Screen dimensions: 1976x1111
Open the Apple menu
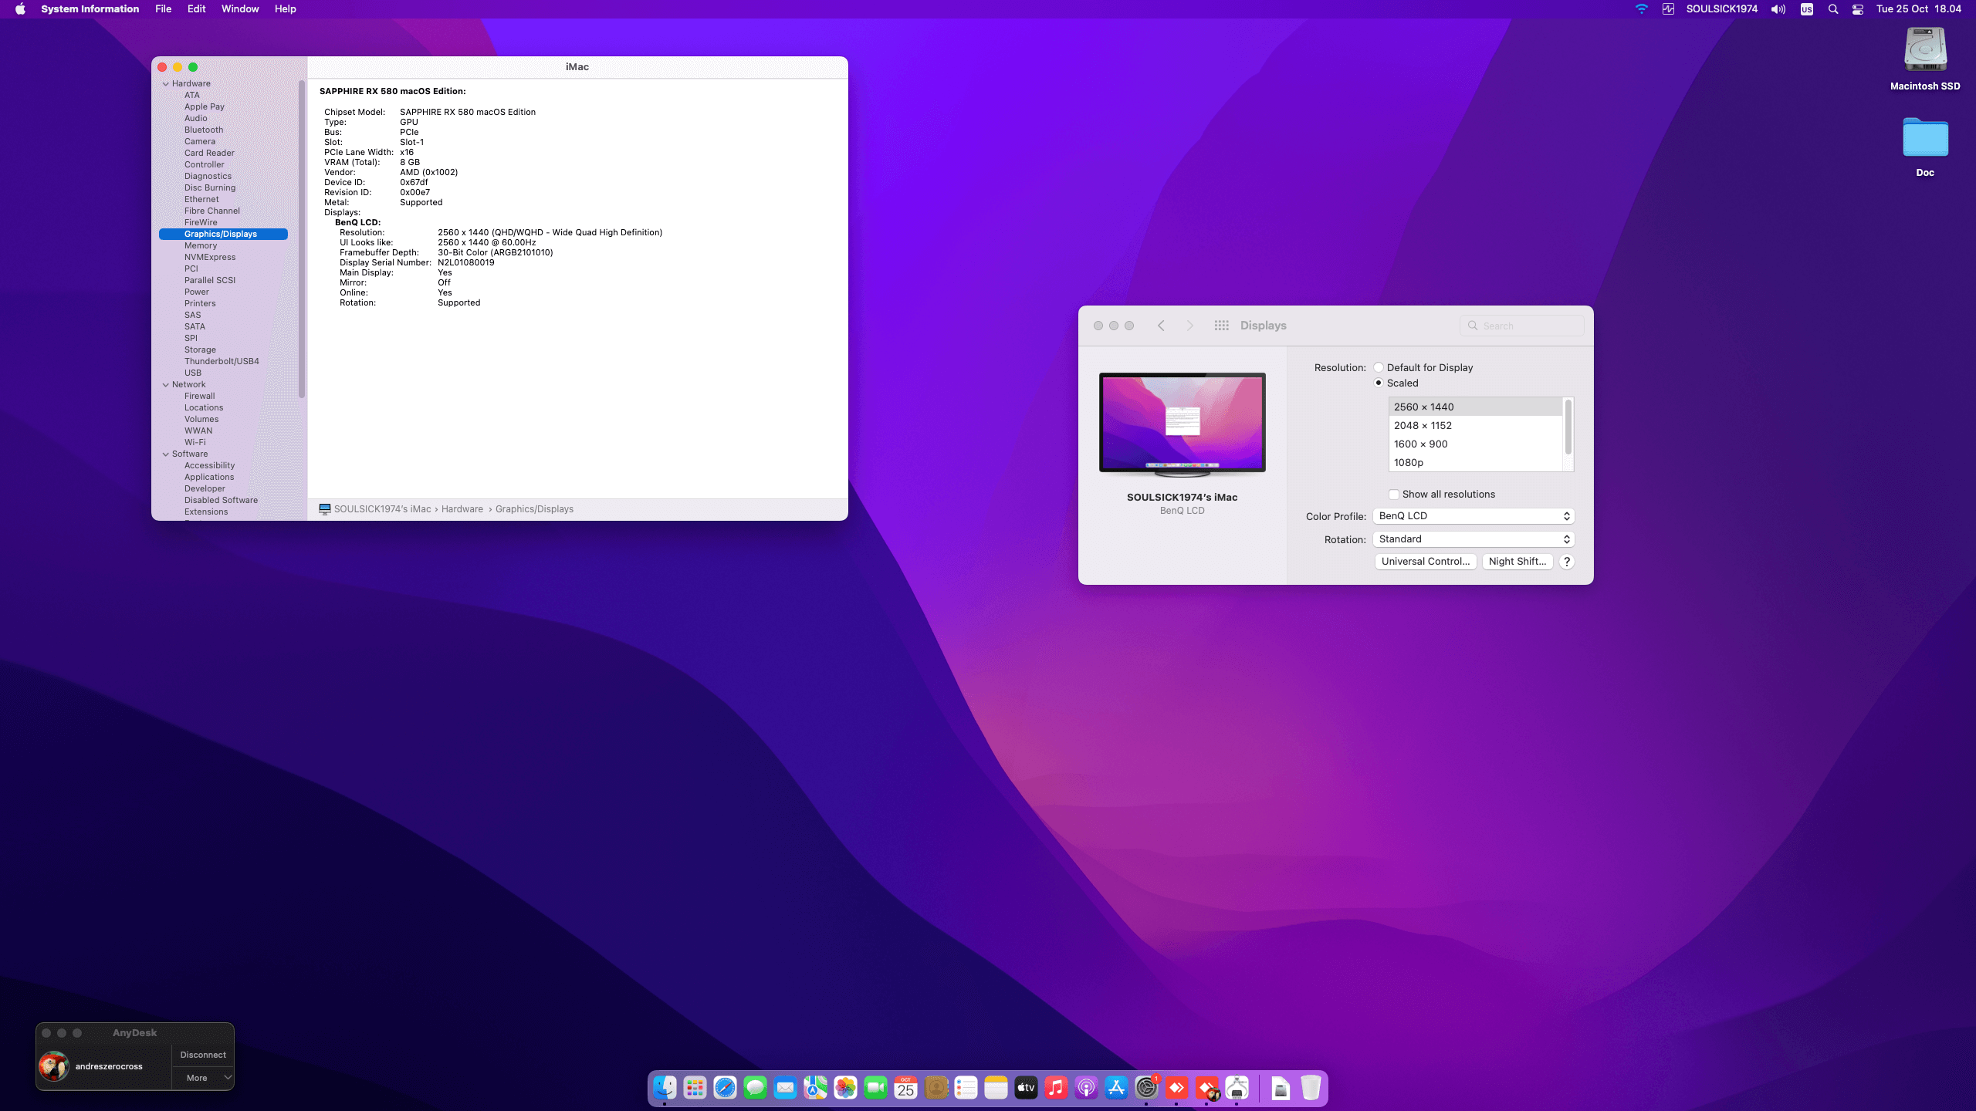click(x=20, y=9)
